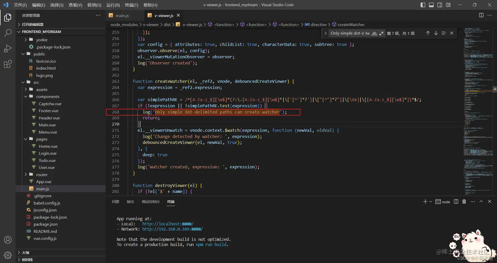Collapse the components folder in explorer
Screen dimensions: 497x263
pyautogui.click(x=48, y=97)
